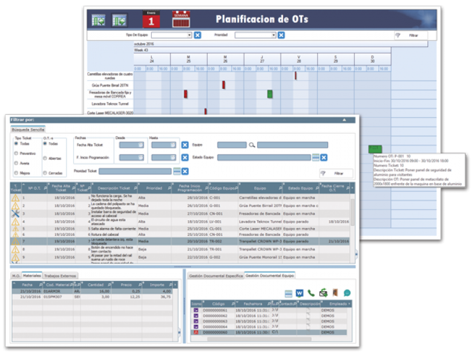Click the magnifier search icon beside Equipo
The image size is (472, 354).
pyautogui.click(x=252, y=145)
